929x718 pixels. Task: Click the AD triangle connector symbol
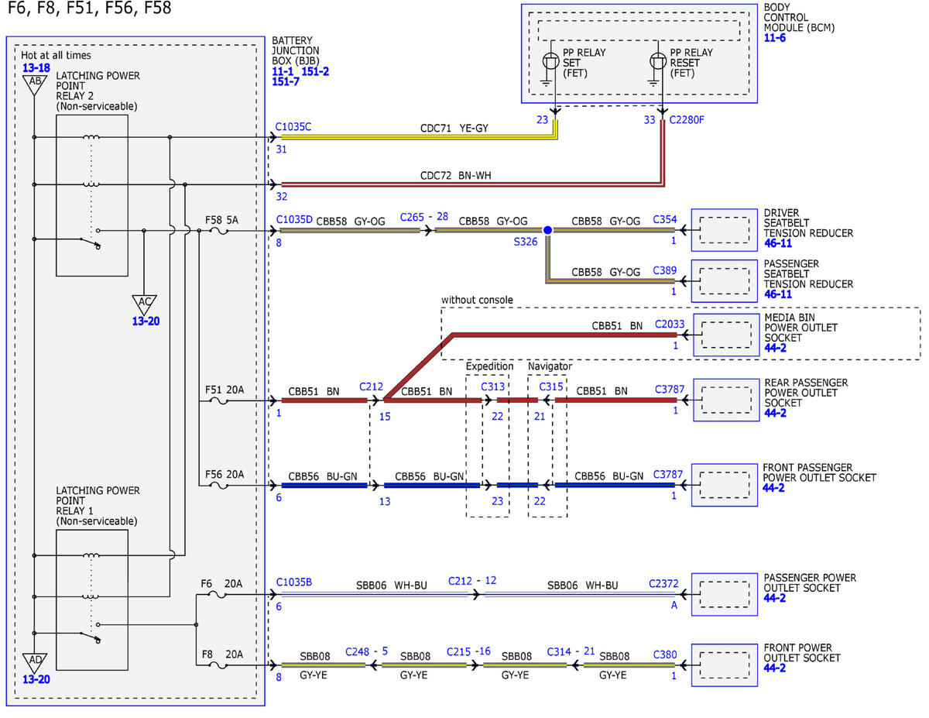34,663
